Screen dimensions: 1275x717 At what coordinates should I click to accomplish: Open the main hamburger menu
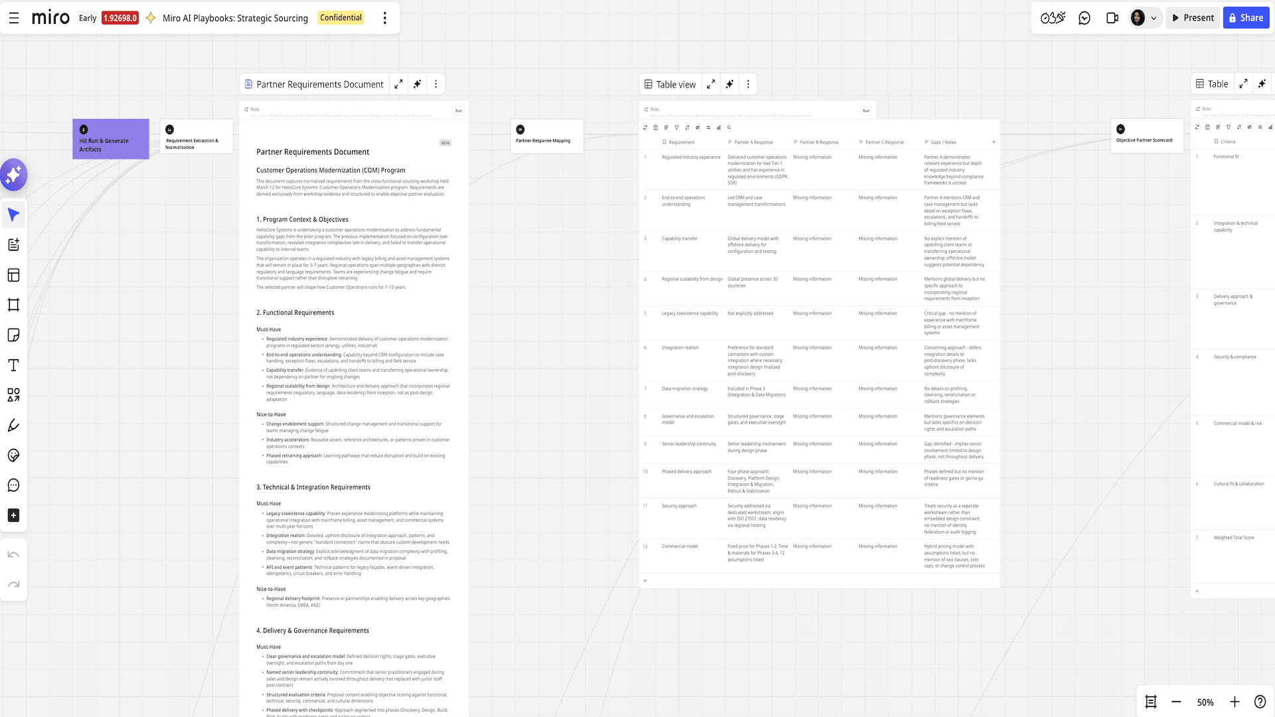click(14, 18)
